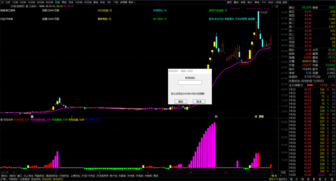Click the 标记 mark tool

(270, 2)
